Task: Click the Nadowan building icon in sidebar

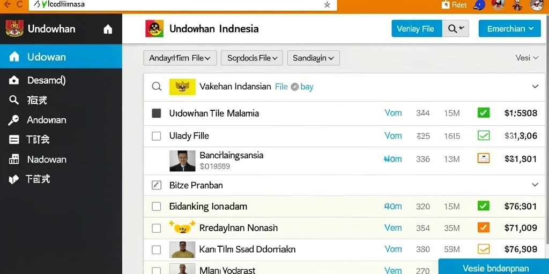Action: 13,159
